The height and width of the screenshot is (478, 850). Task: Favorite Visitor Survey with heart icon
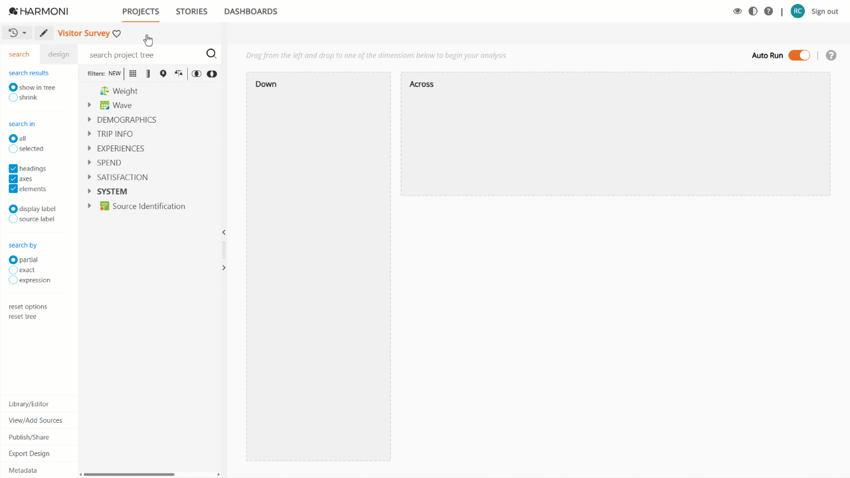click(117, 33)
